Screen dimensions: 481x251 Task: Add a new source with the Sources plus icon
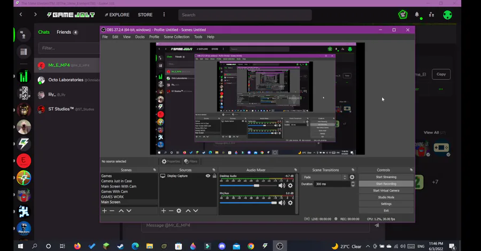(164, 211)
